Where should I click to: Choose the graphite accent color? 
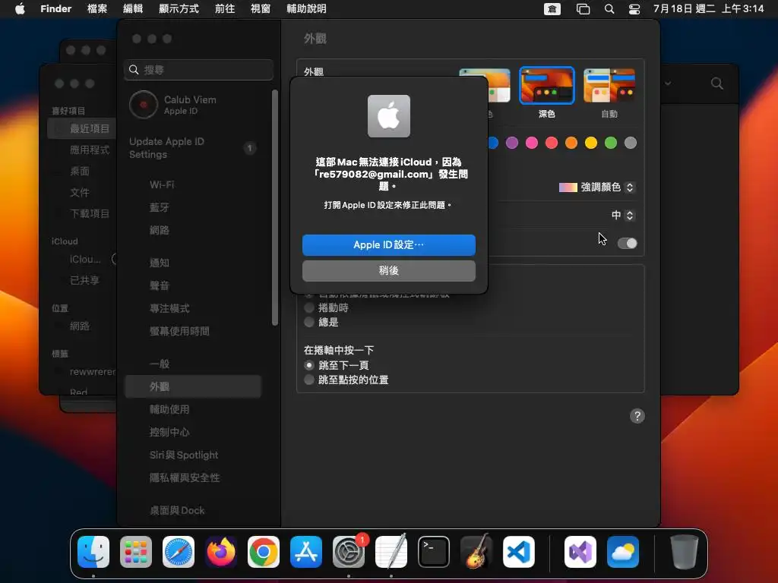coord(631,143)
